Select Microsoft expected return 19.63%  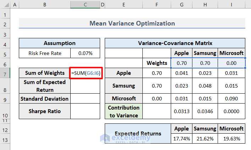click(231, 139)
